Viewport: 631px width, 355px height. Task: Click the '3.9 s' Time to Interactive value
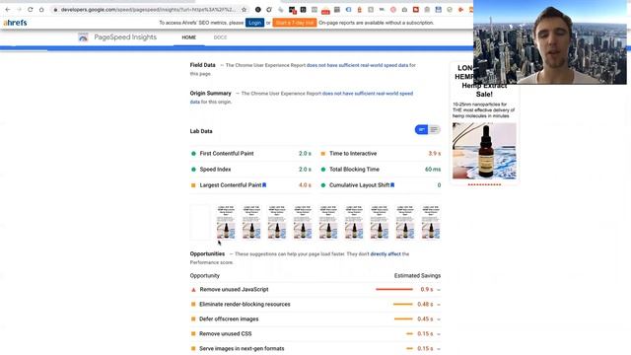pos(434,154)
